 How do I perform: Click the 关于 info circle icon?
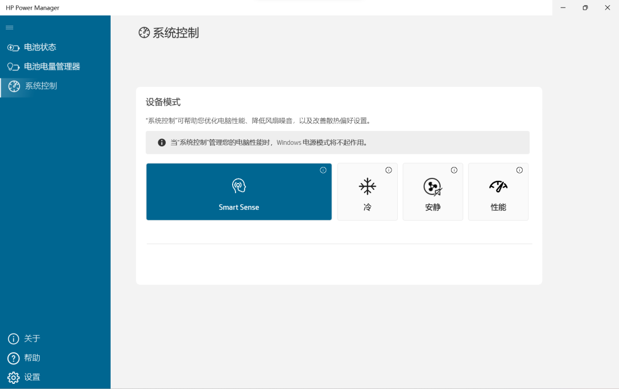13,339
